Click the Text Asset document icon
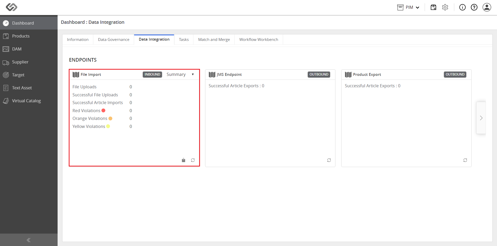497x246 pixels. pyautogui.click(x=6, y=88)
